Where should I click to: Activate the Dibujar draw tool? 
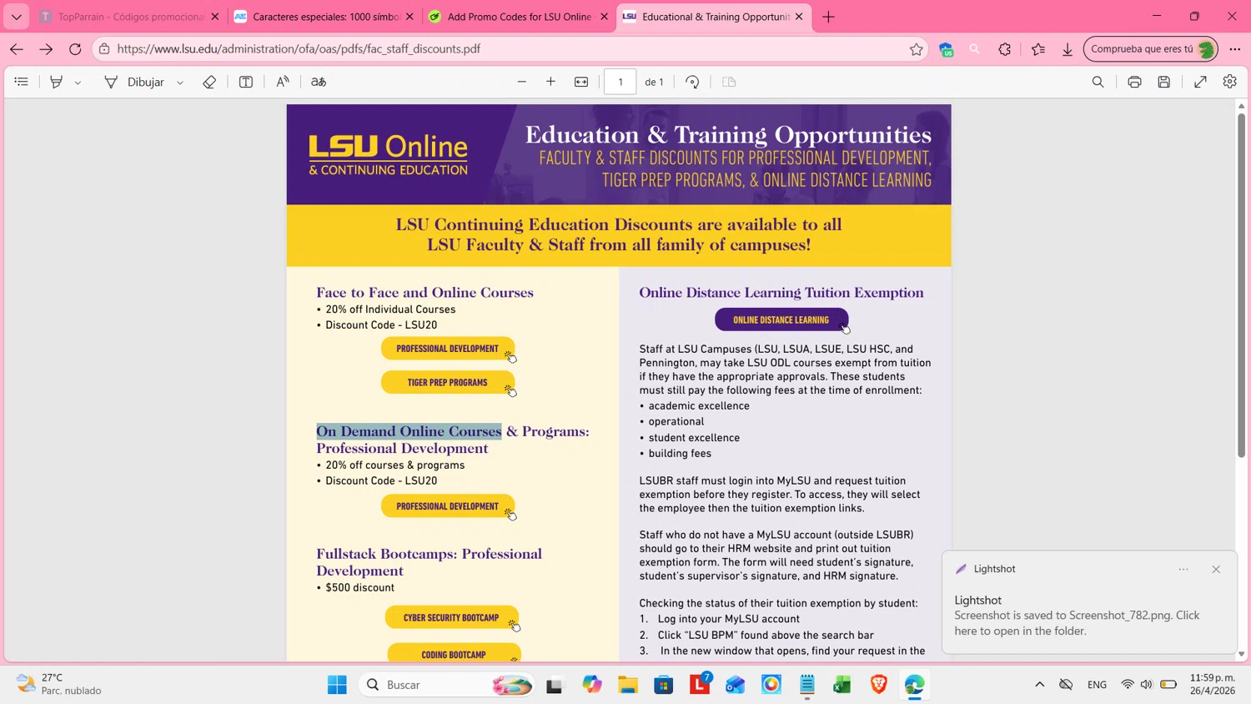point(134,82)
